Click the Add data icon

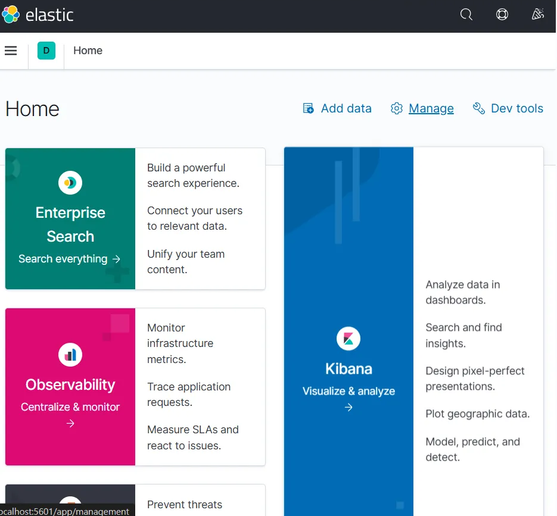click(309, 108)
